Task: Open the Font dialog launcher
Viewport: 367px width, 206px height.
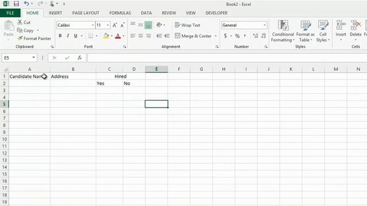Action: click(125, 47)
